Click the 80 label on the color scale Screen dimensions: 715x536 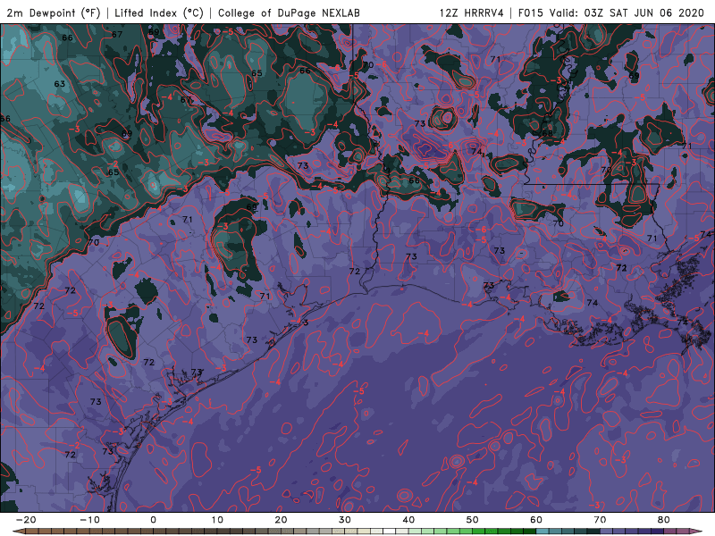pyautogui.click(x=664, y=520)
